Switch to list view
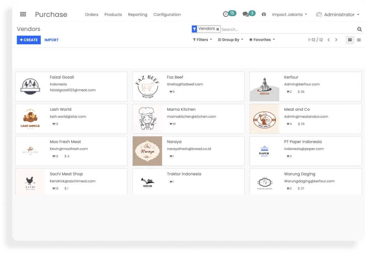The width and height of the screenshot is (365, 253). [x=359, y=40]
